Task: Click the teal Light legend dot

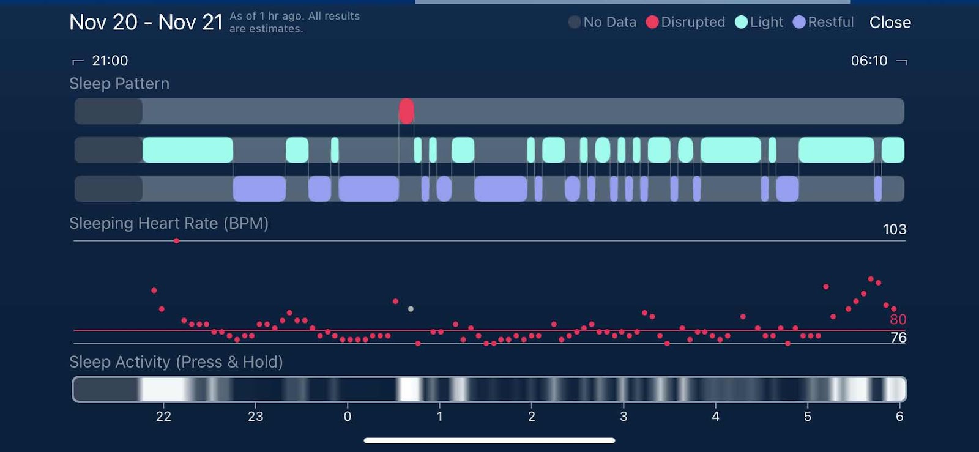Action: (x=741, y=22)
